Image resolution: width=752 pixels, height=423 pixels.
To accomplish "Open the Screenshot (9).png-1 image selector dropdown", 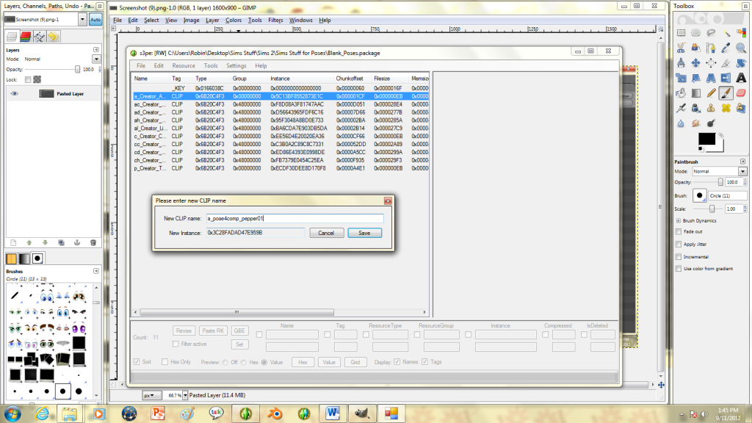I will (82, 20).
